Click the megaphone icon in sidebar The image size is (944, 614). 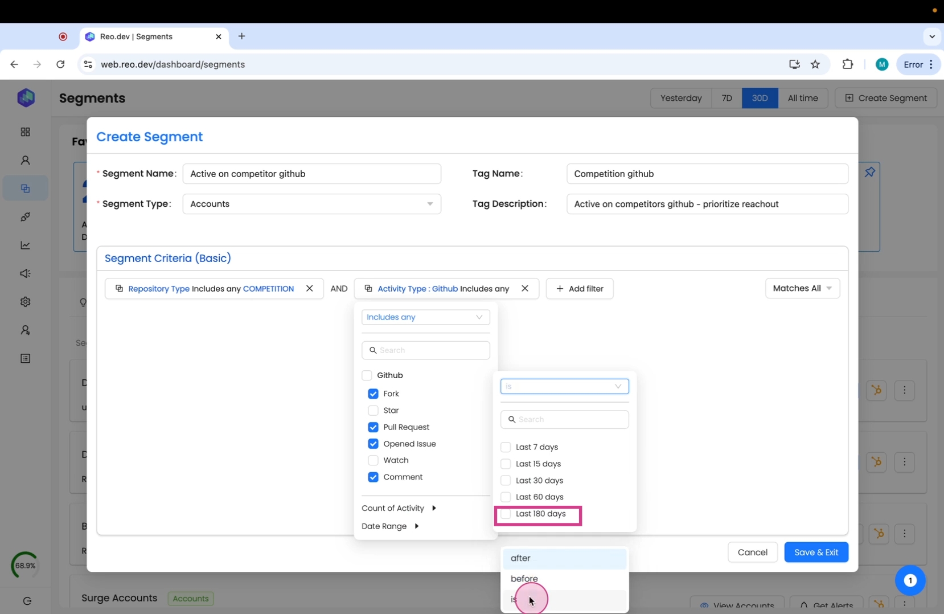pyautogui.click(x=26, y=274)
